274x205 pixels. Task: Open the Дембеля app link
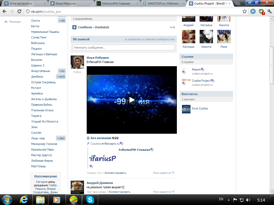coord(37,77)
